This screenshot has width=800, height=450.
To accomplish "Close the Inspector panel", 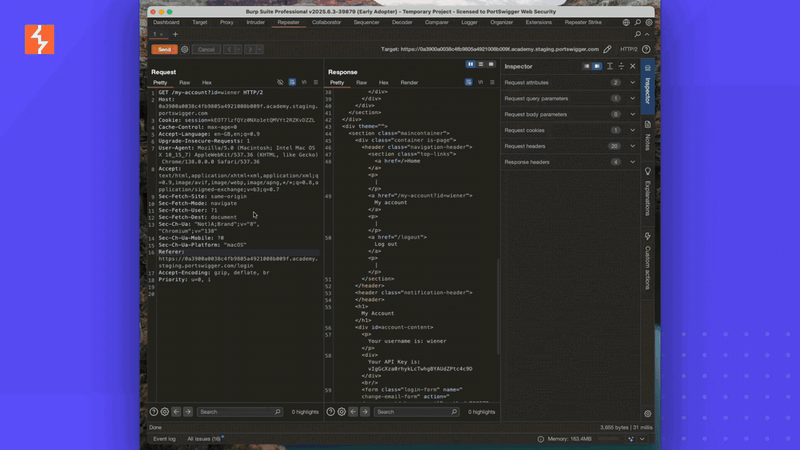I will pos(633,66).
